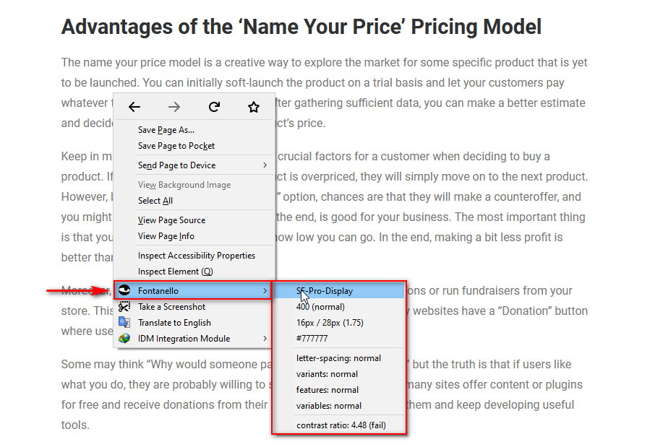Click the Advantages of the 'Name Your Price' heading

tap(301, 27)
